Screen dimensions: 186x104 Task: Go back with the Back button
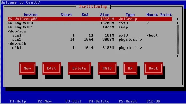coord(154,68)
